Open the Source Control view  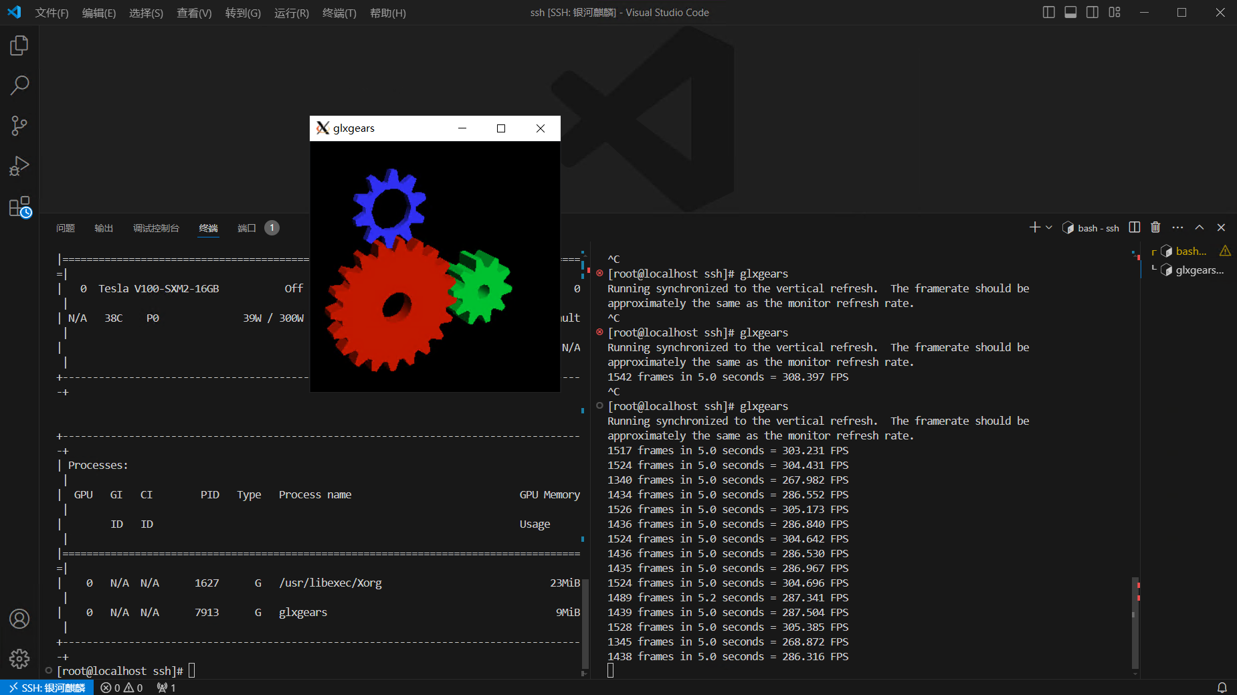tap(19, 126)
